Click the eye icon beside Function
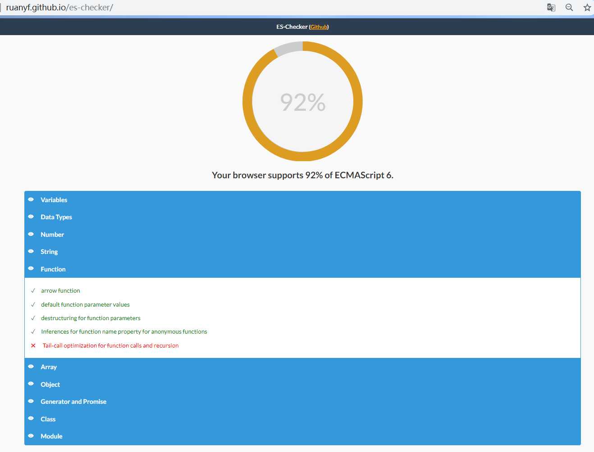 click(x=31, y=268)
